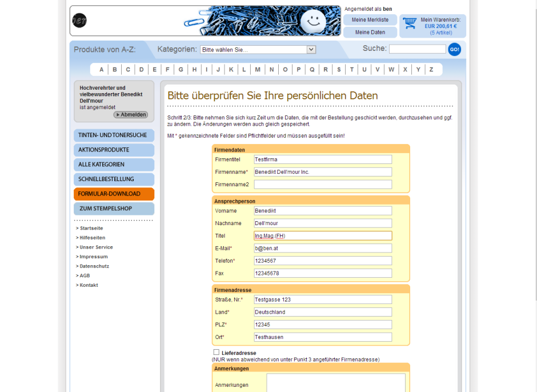Click the Ort input field
The image size is (537, 392).
click(x=323, y=337)
